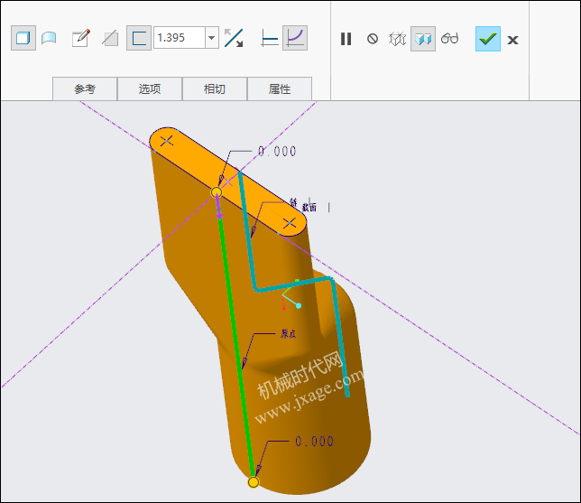Open the 相切 tab

click(x=215, y=89)
